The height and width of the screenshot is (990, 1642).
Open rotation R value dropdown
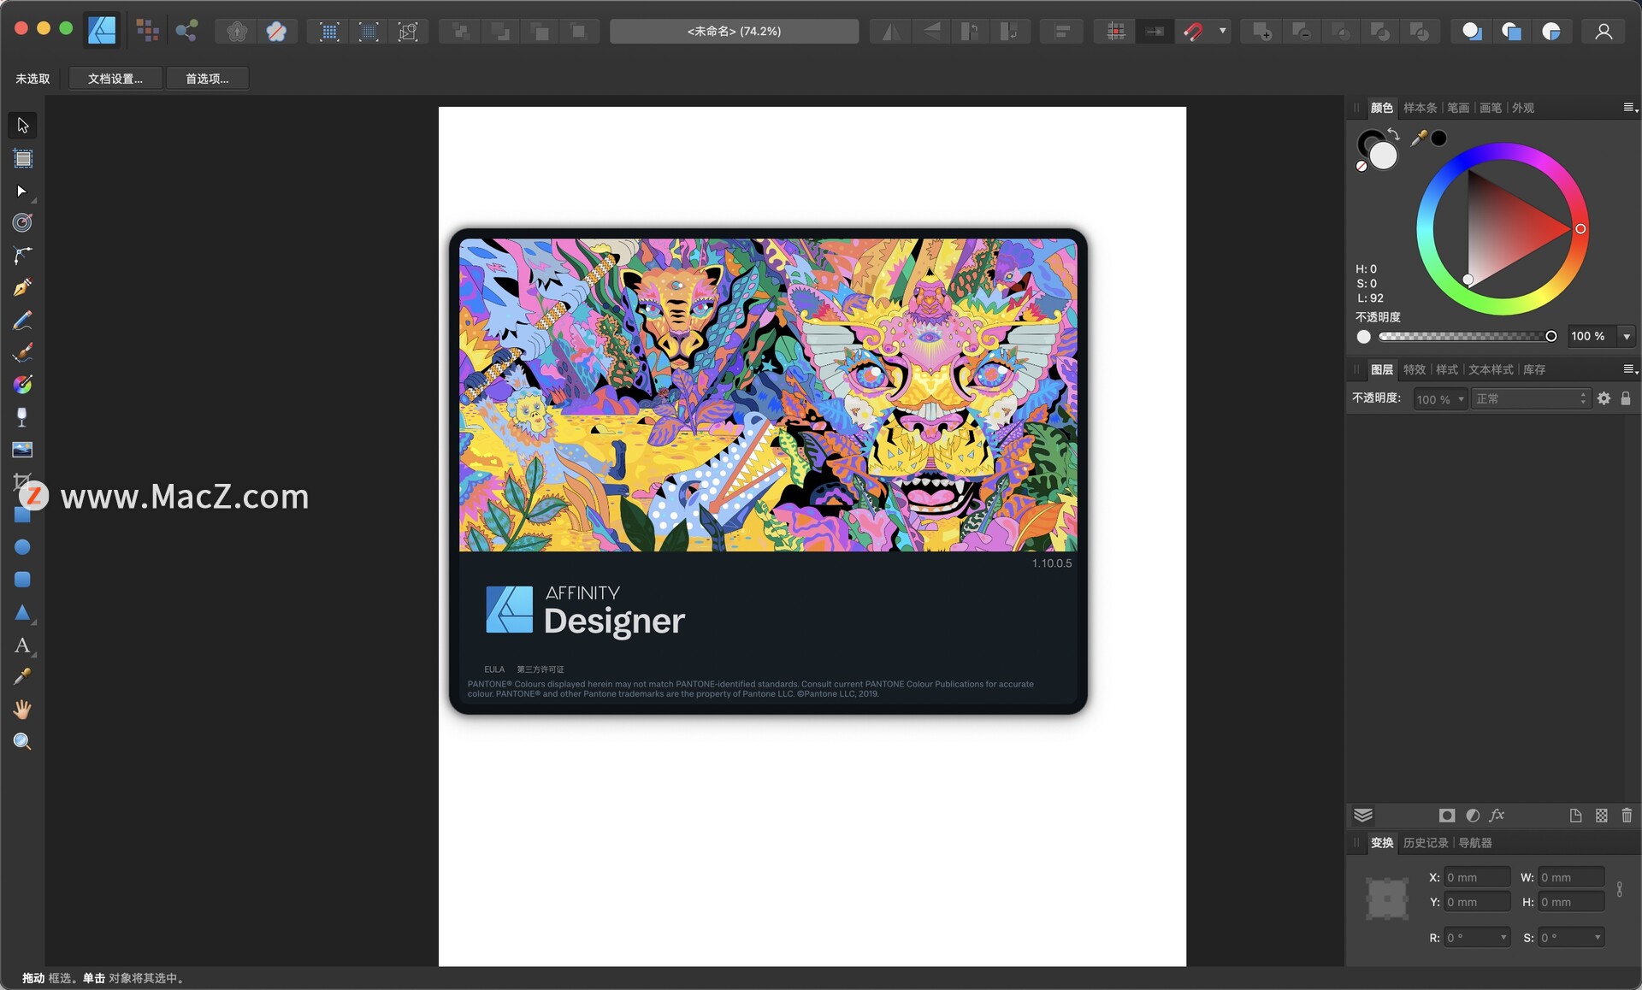(1503, 938)
